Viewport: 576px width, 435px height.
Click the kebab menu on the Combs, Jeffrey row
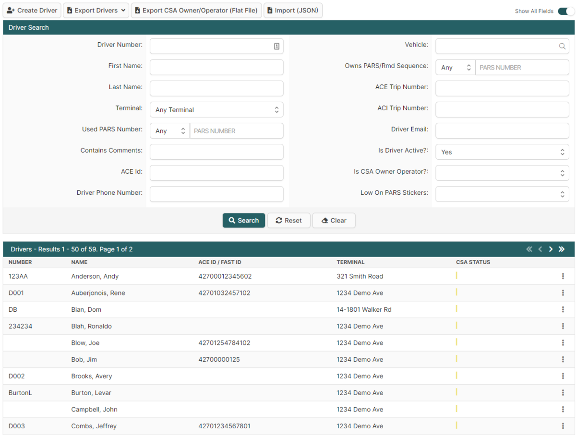[x=563, y=426]
